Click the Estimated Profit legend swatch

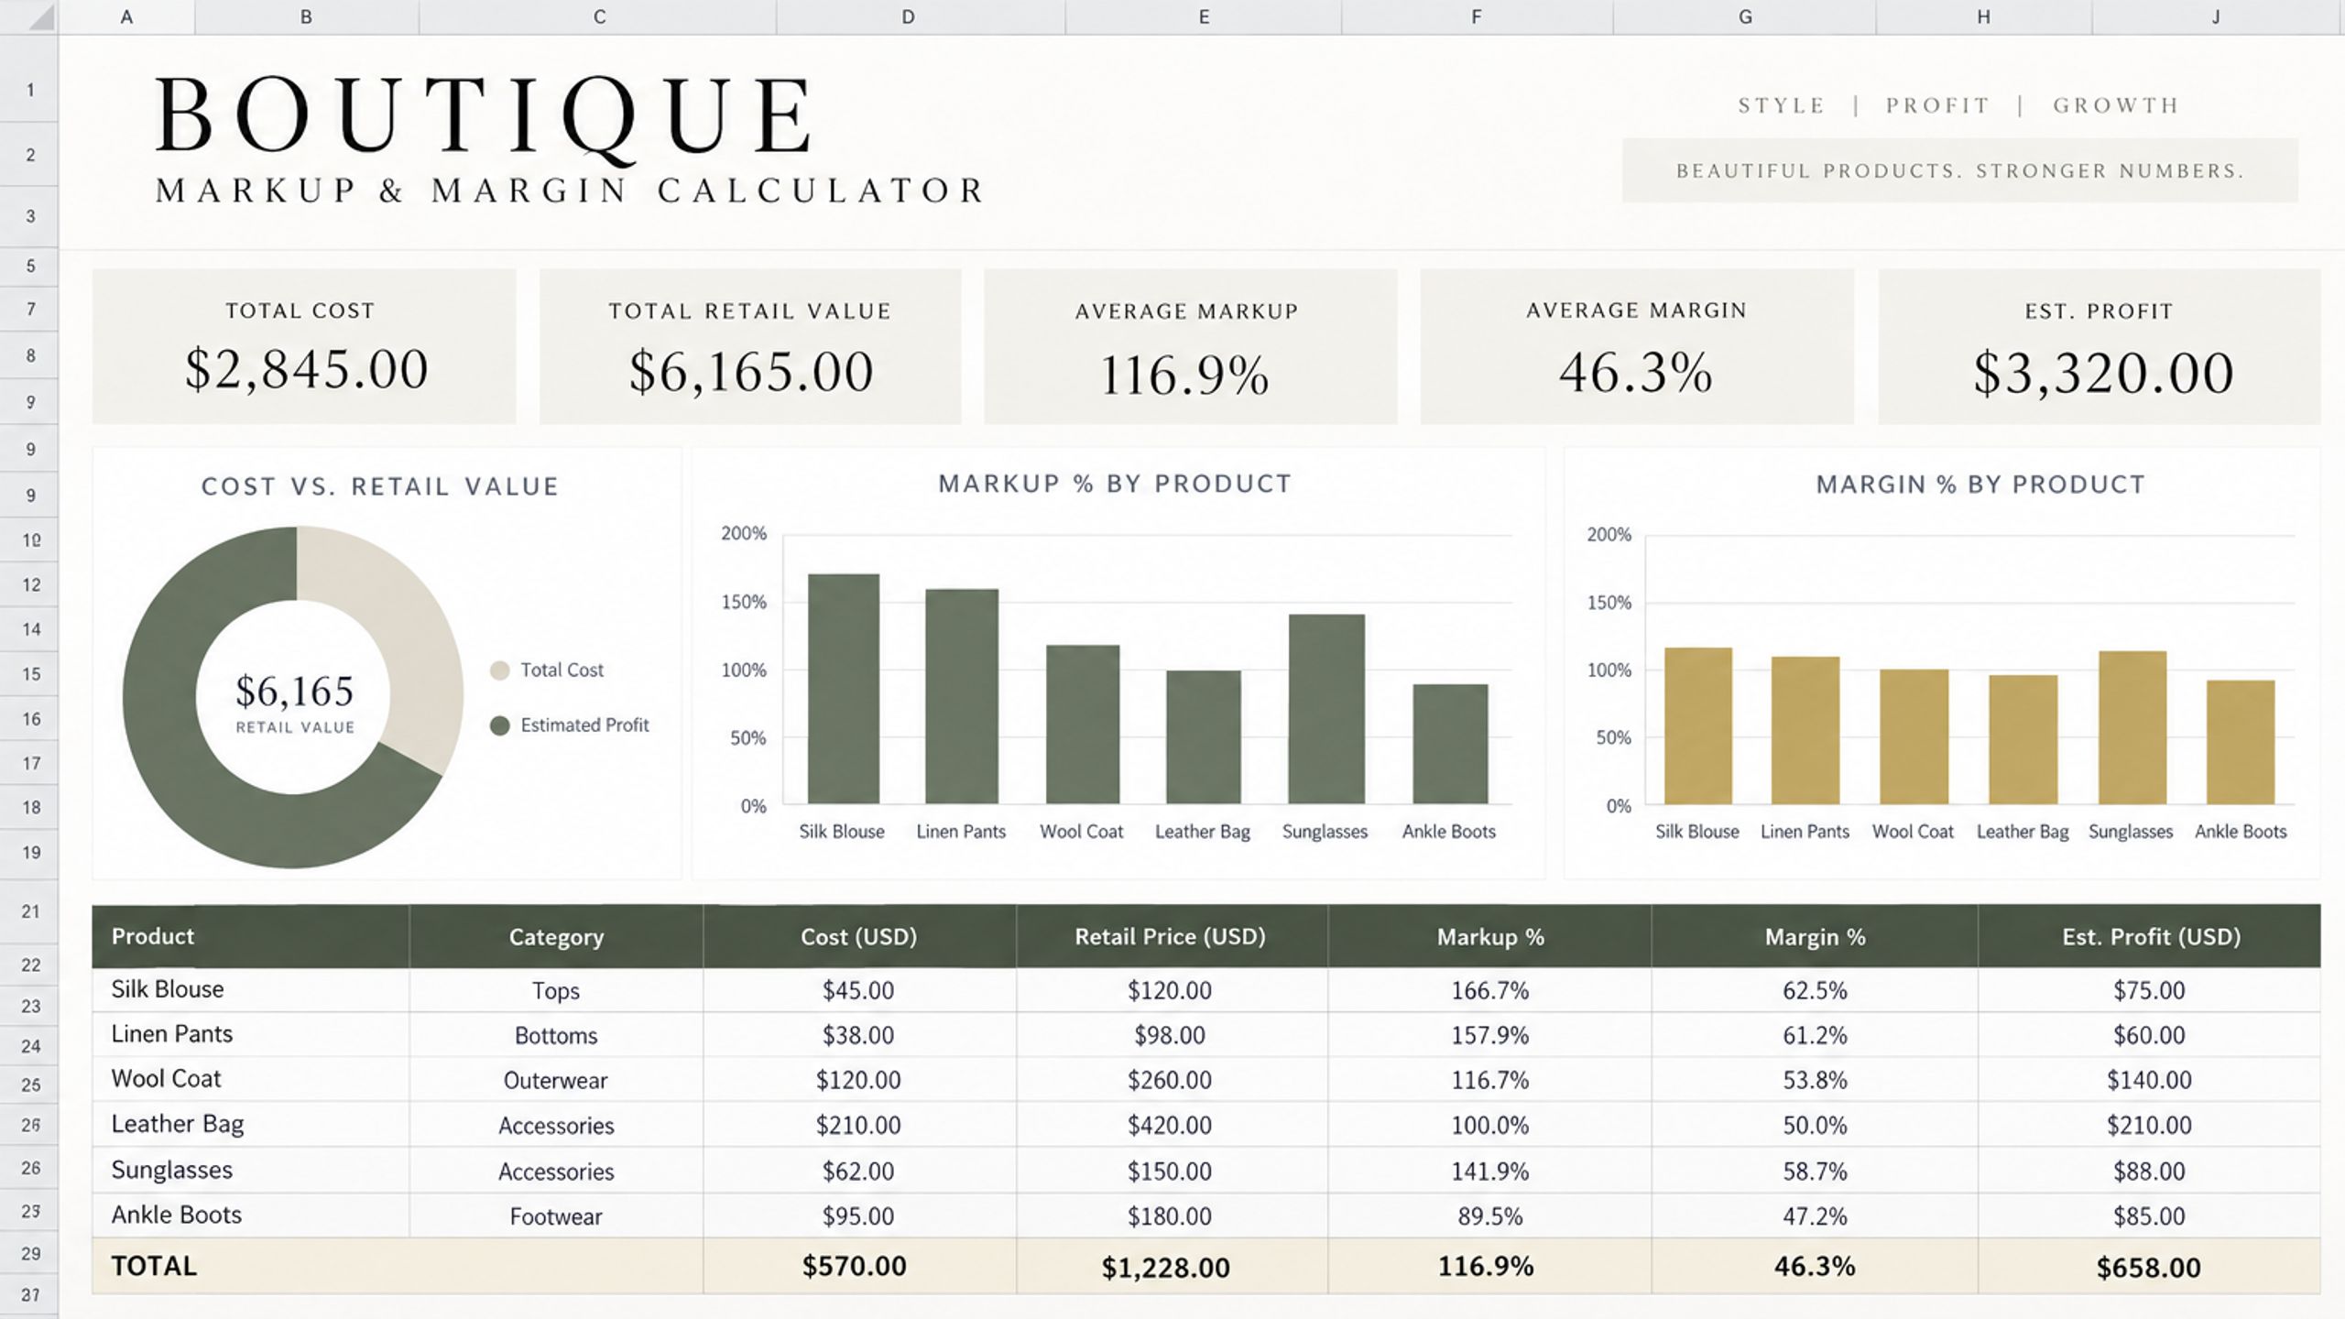(499, 725)
